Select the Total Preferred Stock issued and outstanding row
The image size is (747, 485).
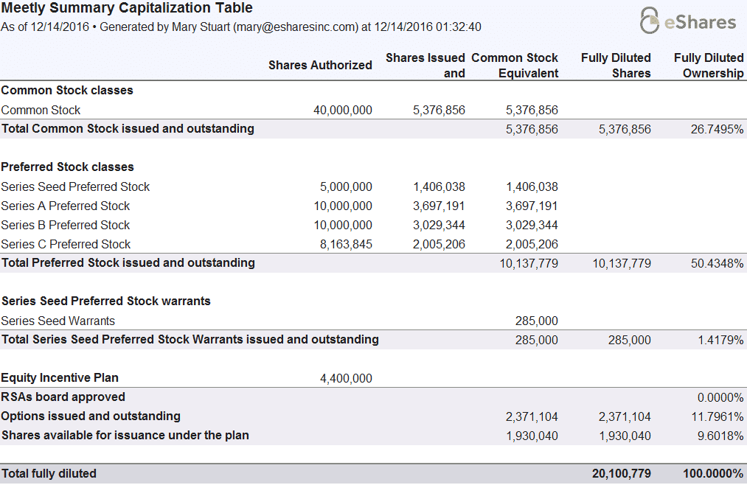tap(128, 262)
